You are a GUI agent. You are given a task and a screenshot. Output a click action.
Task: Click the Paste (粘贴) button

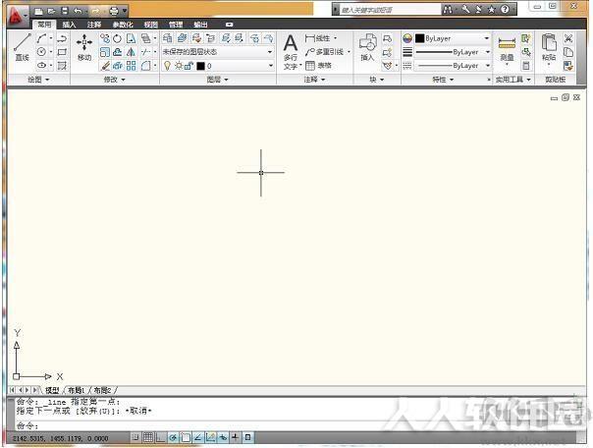tap(549, 47)
